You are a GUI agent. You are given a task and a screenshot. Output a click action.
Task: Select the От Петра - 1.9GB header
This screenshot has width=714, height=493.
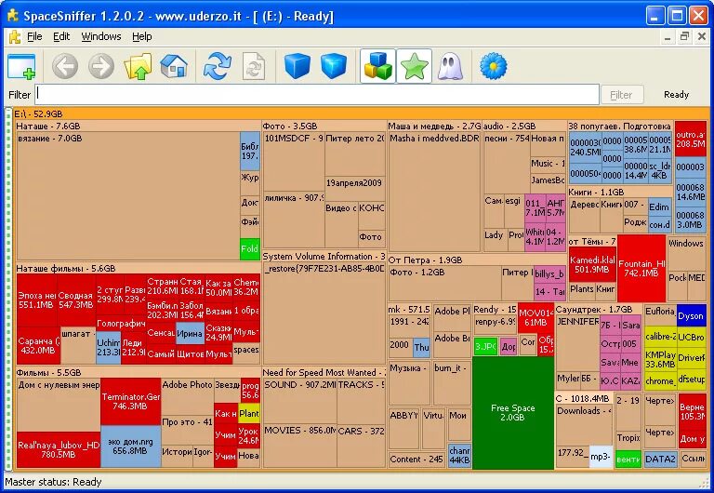[476, 260]
